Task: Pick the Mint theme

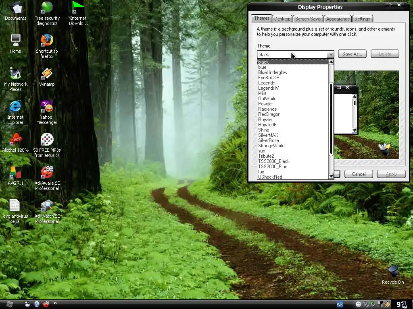Action: (293, 93)
